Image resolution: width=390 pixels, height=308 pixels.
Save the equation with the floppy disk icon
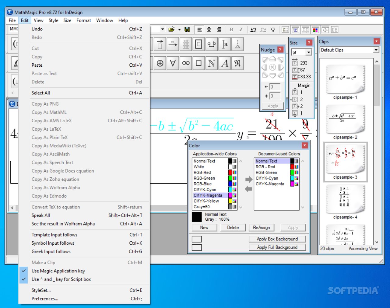[187, 30]
